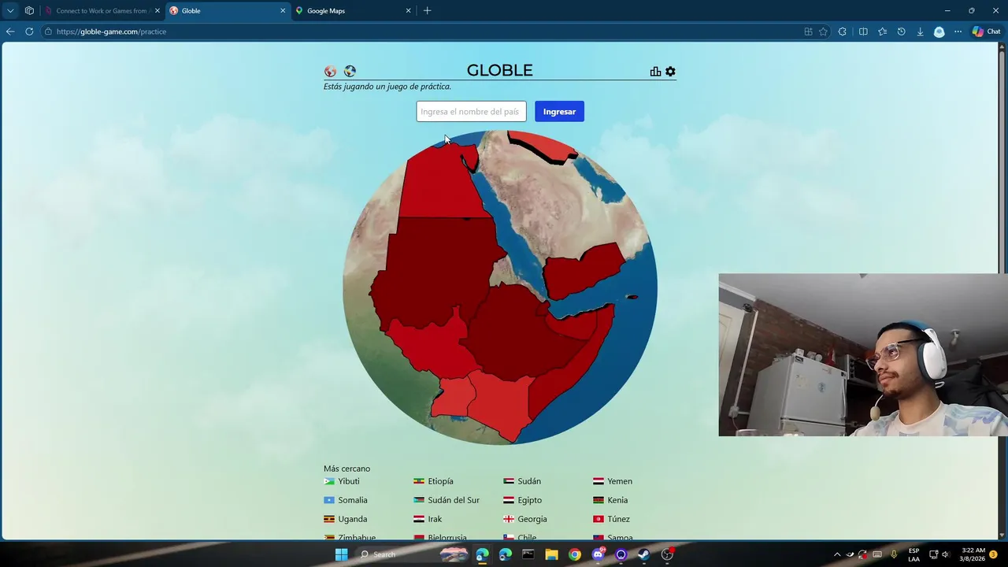Select Egipto in the closest list

[x=523, y=500]
